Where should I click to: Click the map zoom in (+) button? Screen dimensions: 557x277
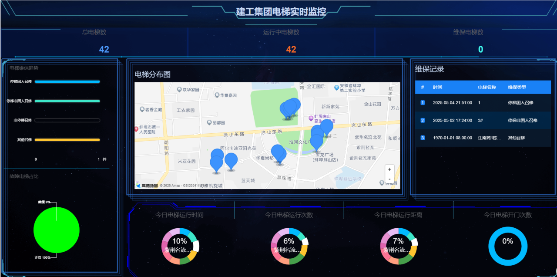(389, 169)
